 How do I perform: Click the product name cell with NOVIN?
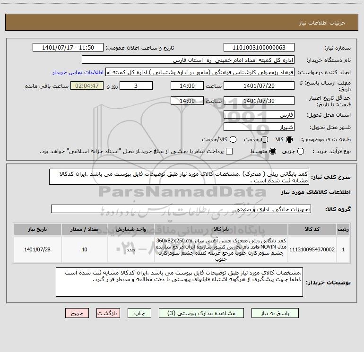point(221,249)
